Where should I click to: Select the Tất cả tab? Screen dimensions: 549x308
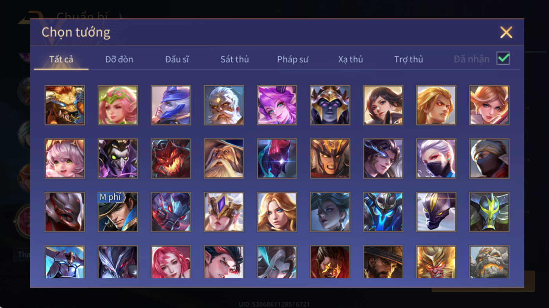point(61,59)
